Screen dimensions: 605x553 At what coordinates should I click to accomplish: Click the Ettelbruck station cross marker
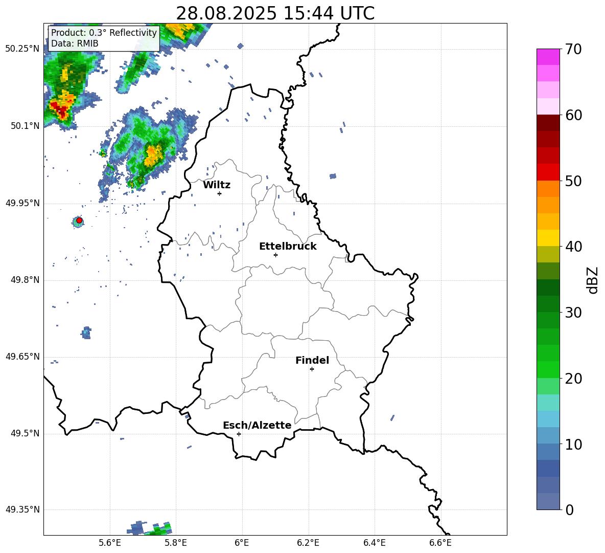click(x=275, y=255)
